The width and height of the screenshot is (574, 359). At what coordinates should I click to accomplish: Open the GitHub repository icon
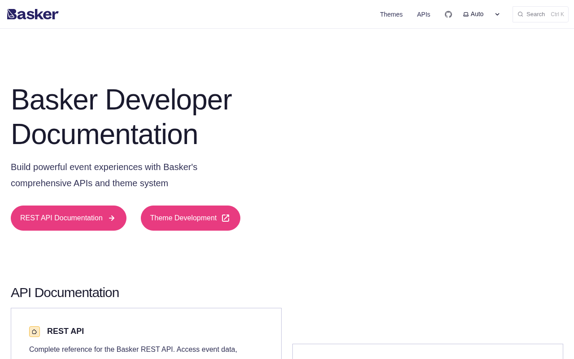click(448, 14)
